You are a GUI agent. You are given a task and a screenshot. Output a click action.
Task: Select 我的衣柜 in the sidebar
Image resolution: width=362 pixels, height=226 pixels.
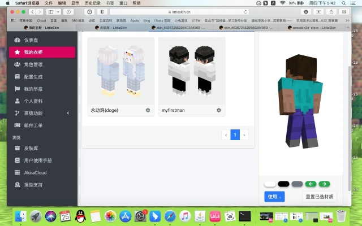42,52
